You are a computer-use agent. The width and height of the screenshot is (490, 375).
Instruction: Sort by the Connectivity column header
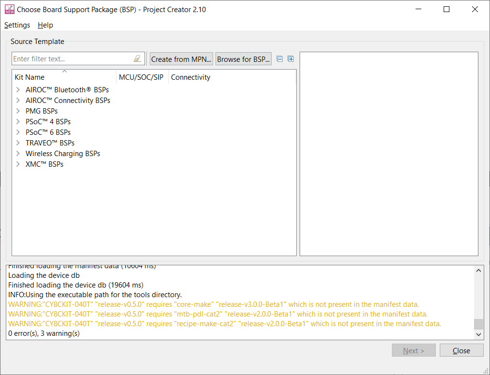coord(232,77)
